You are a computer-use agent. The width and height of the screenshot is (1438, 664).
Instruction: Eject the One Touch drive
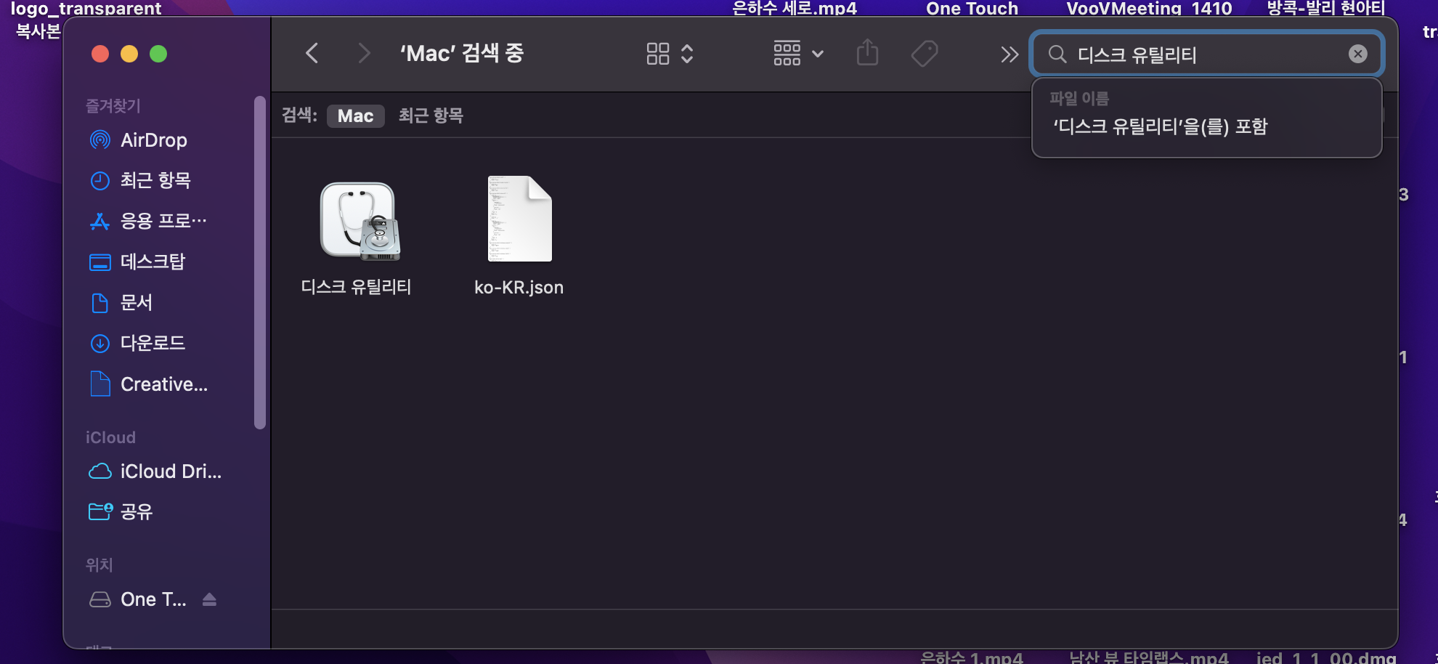click(x=210, y=599)
